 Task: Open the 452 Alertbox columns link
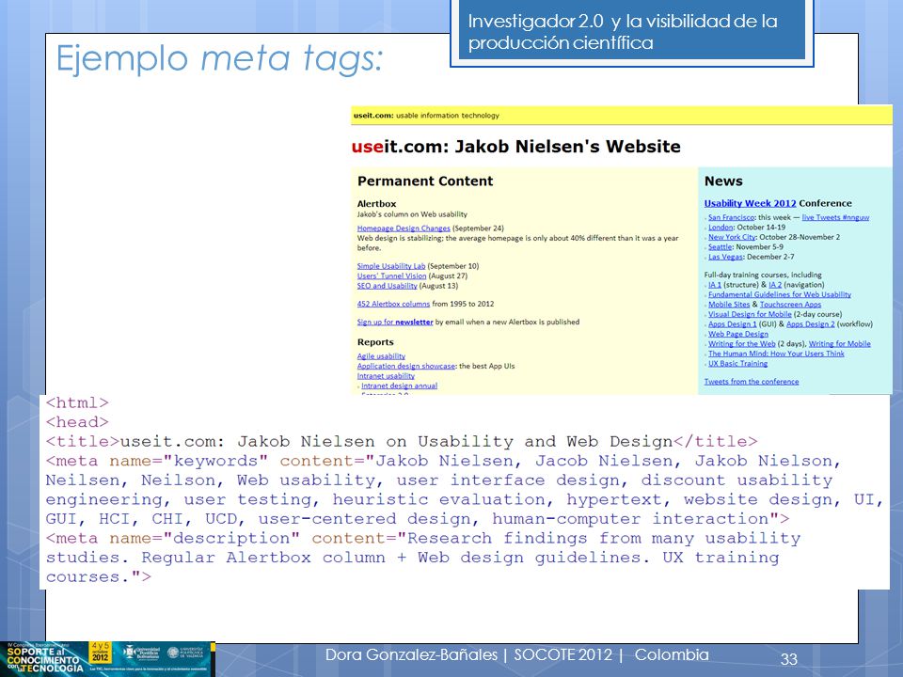click(393, 304)
